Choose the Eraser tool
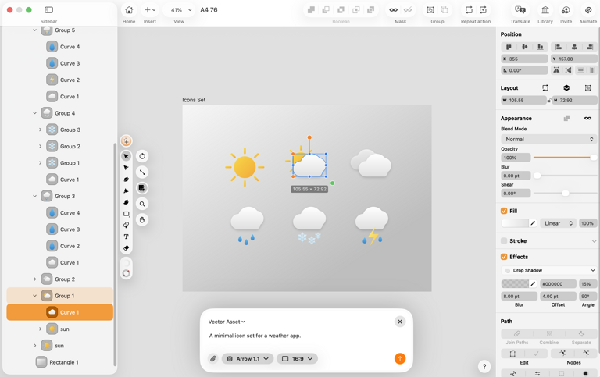Screen dimensions: 600x377 click(127, 248)
